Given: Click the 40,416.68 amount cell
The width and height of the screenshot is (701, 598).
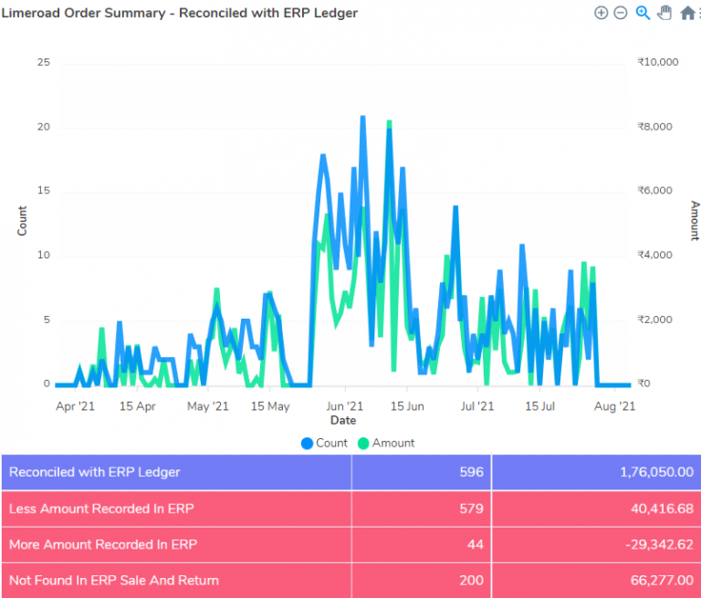Looking at the screenshot, I should 596,509.
